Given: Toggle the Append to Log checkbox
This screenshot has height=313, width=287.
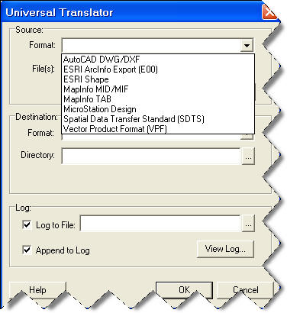Looking at the screenshot, I should (27, 250).
